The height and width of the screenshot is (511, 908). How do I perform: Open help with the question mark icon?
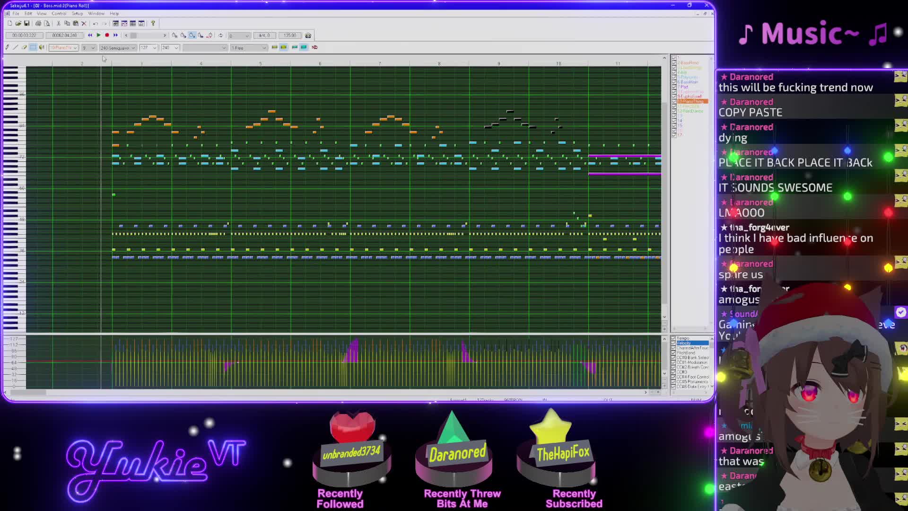(x=153, y=23)
